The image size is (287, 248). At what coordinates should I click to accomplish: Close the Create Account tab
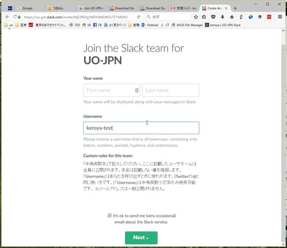pyautogui.click(x=226, y=8)
